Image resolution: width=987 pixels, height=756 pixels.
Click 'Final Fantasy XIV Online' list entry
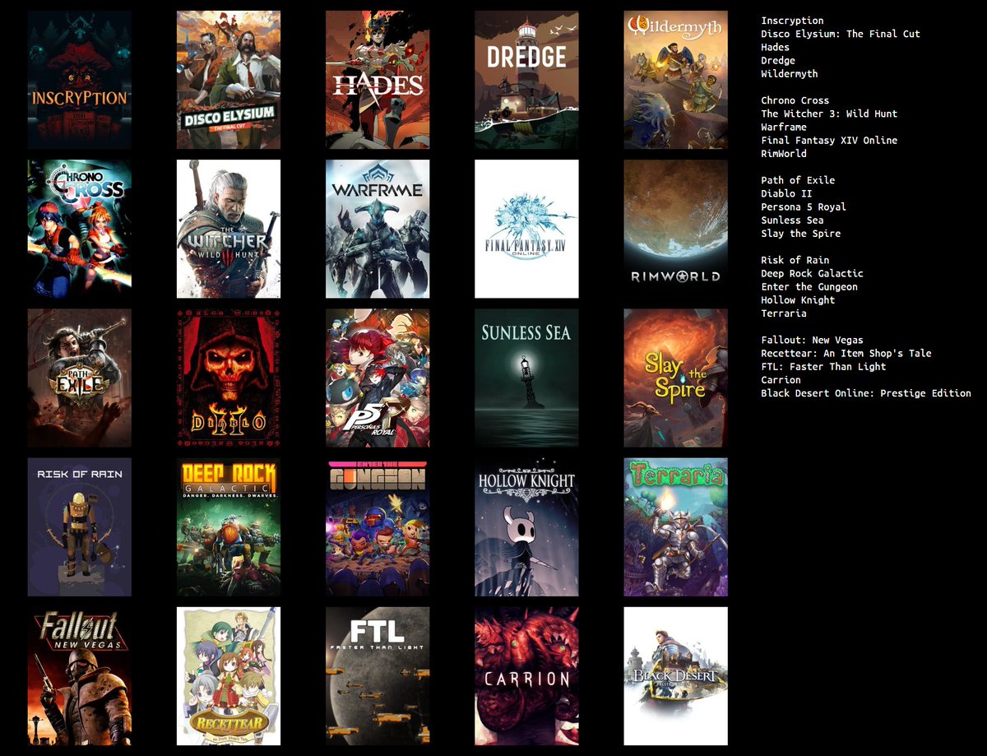829,140
